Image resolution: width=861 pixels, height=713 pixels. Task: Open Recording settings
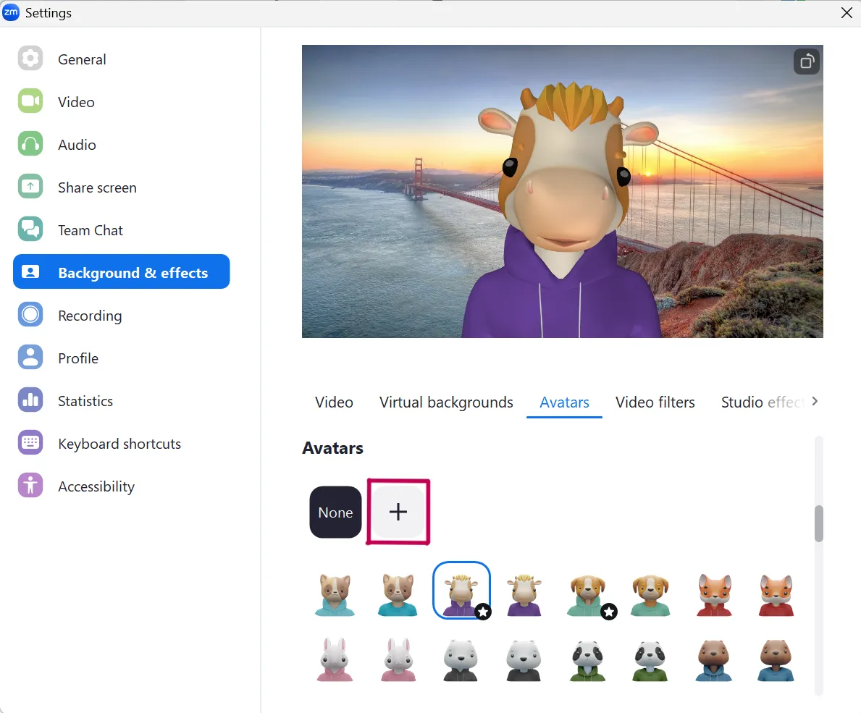click(x=90, y=316)
